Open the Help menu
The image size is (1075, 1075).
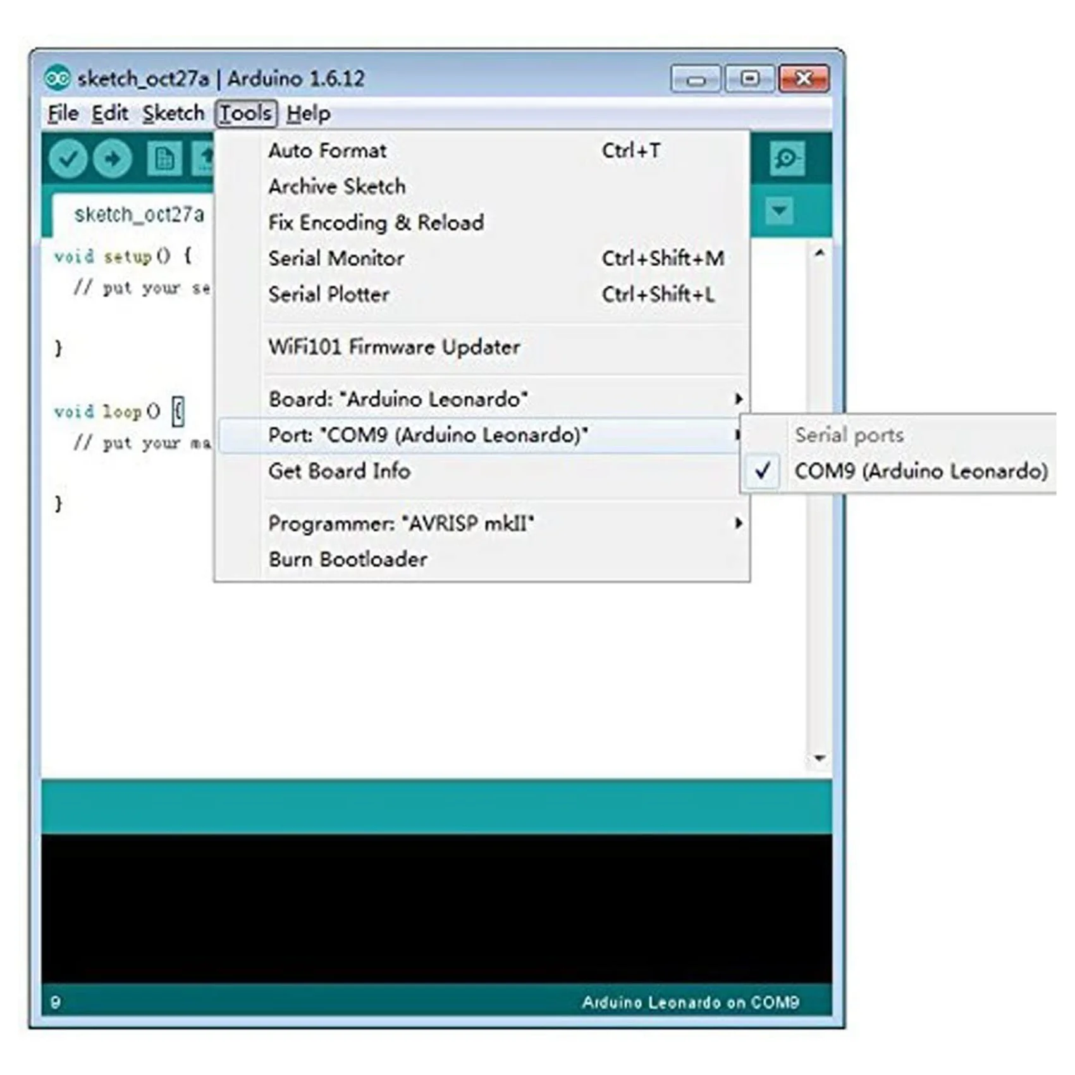[x=308, y=114]
